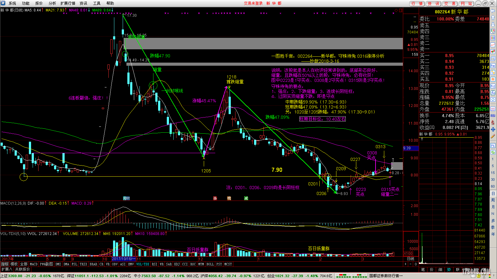
Task: Switch to 5-minute period in right toolbar
Action: (493, 166)
